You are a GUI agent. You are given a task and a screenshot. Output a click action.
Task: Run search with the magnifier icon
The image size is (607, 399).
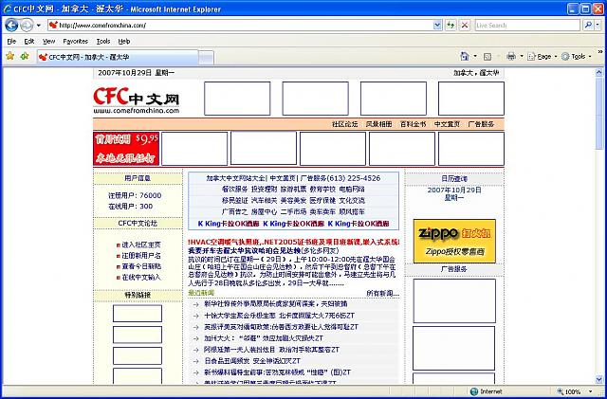point(588,26)
